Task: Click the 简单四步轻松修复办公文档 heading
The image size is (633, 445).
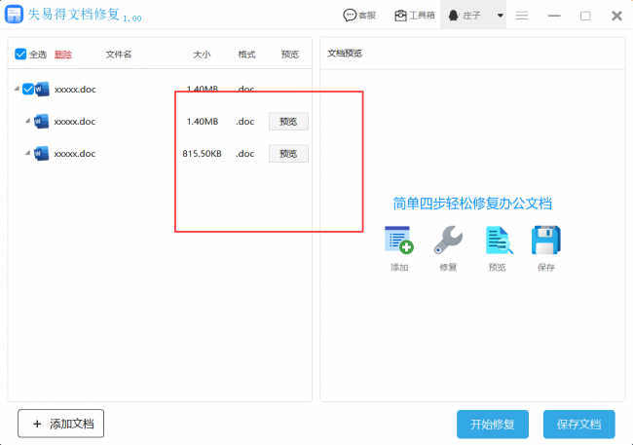Action: pos(472,204)
